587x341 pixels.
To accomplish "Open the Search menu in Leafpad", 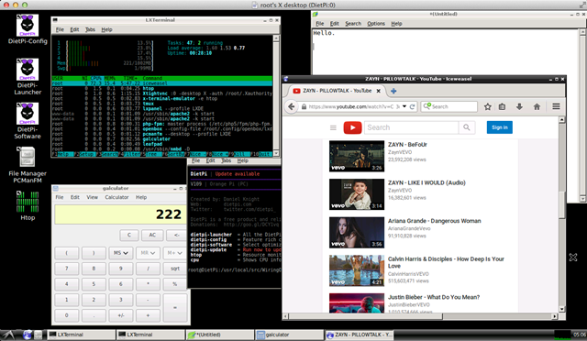I will (353, 24).
